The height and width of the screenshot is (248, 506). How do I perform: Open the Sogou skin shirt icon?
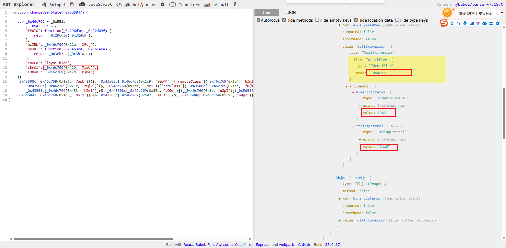[x=478, y=23]
